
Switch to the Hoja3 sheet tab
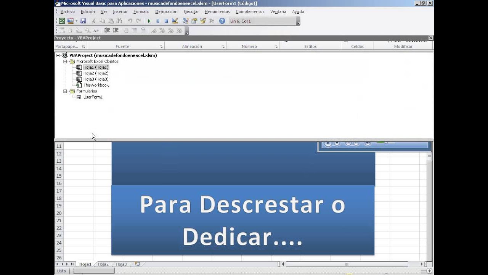121,264
